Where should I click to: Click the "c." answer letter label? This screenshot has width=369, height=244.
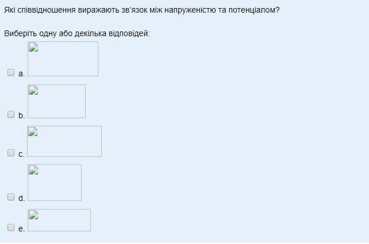click(x=21, y=154)
